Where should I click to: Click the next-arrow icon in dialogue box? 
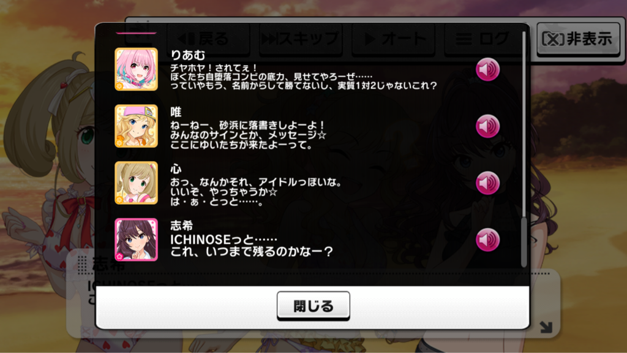point(546,327)
